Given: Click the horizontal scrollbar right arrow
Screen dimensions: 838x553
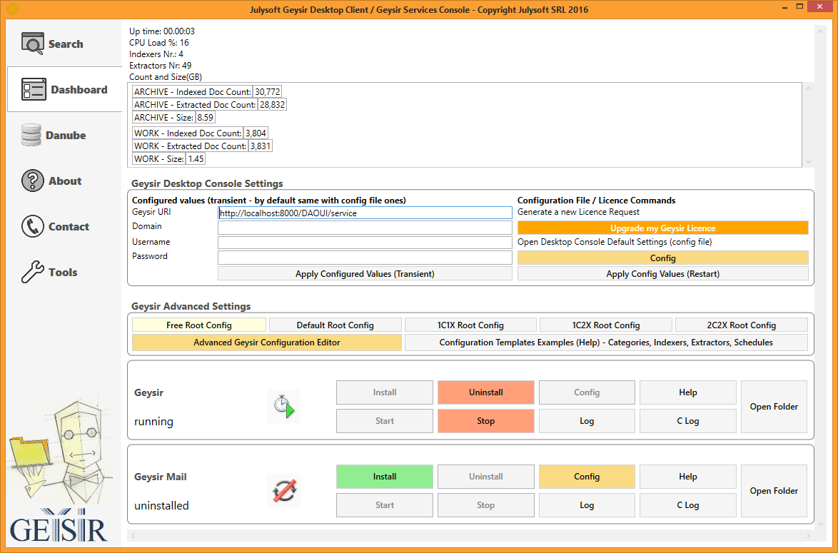Looking at the screenshot, I should pos(809,535).
